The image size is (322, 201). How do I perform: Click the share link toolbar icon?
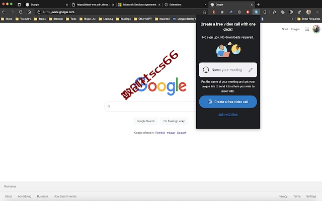click(x=300, y=12)
